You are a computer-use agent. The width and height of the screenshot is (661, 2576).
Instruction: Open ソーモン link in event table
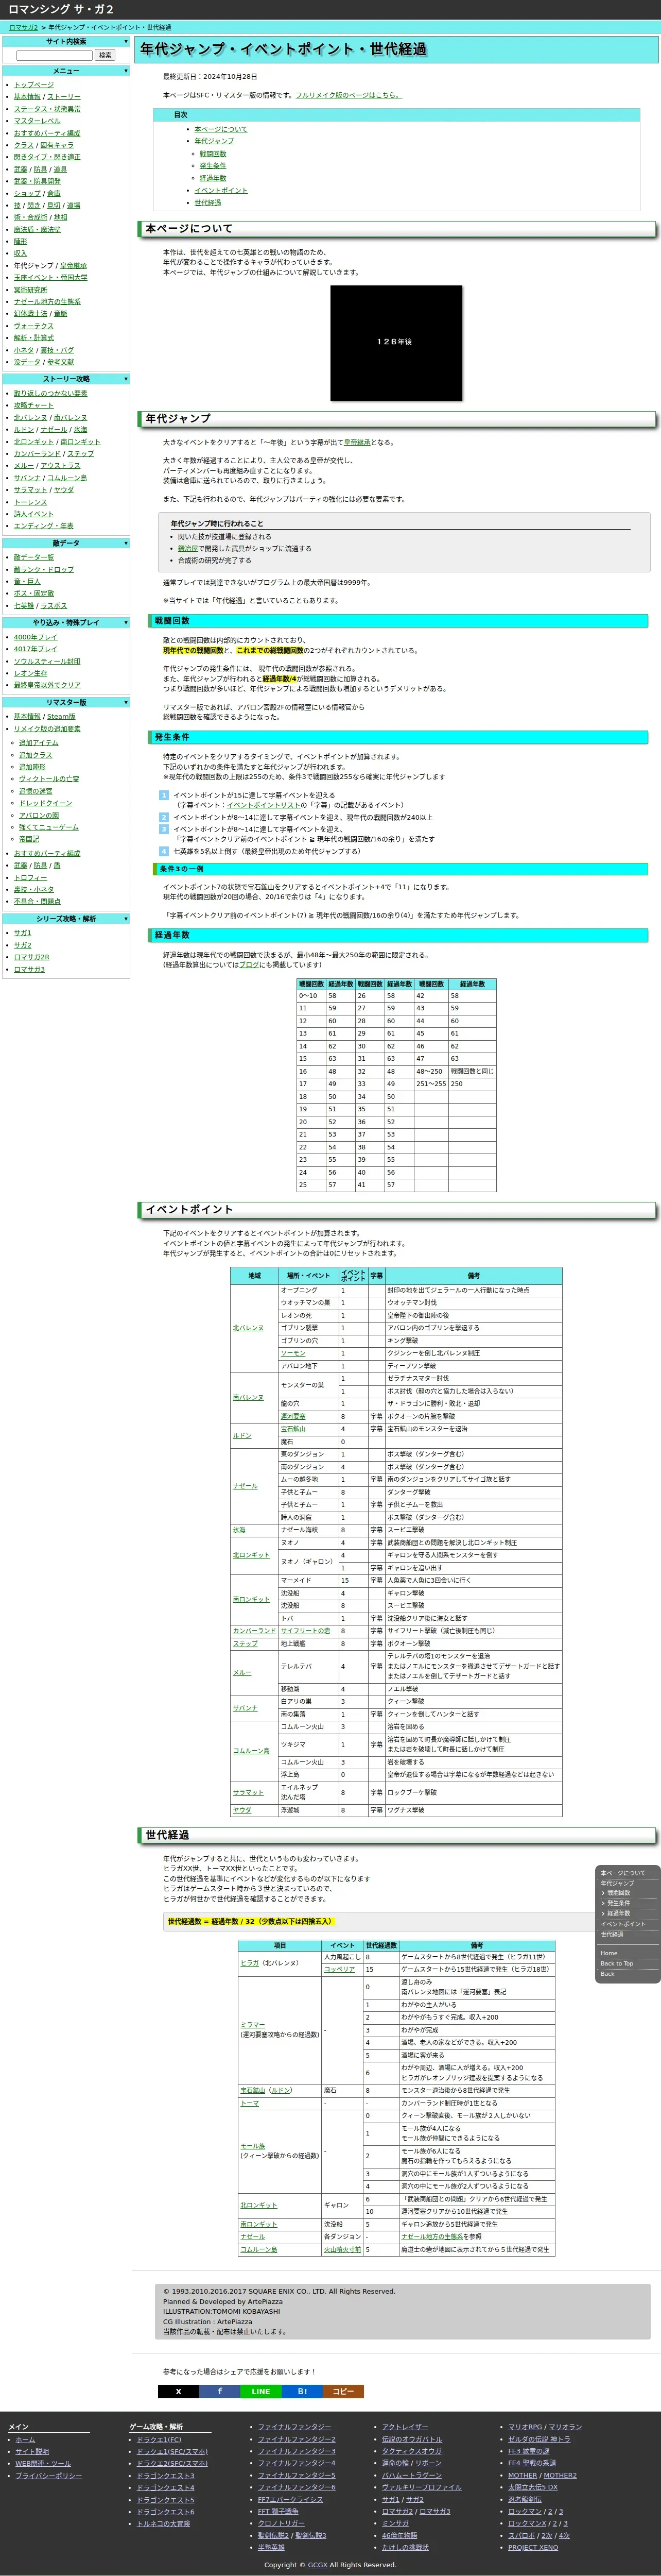[x=292, y=1353]
